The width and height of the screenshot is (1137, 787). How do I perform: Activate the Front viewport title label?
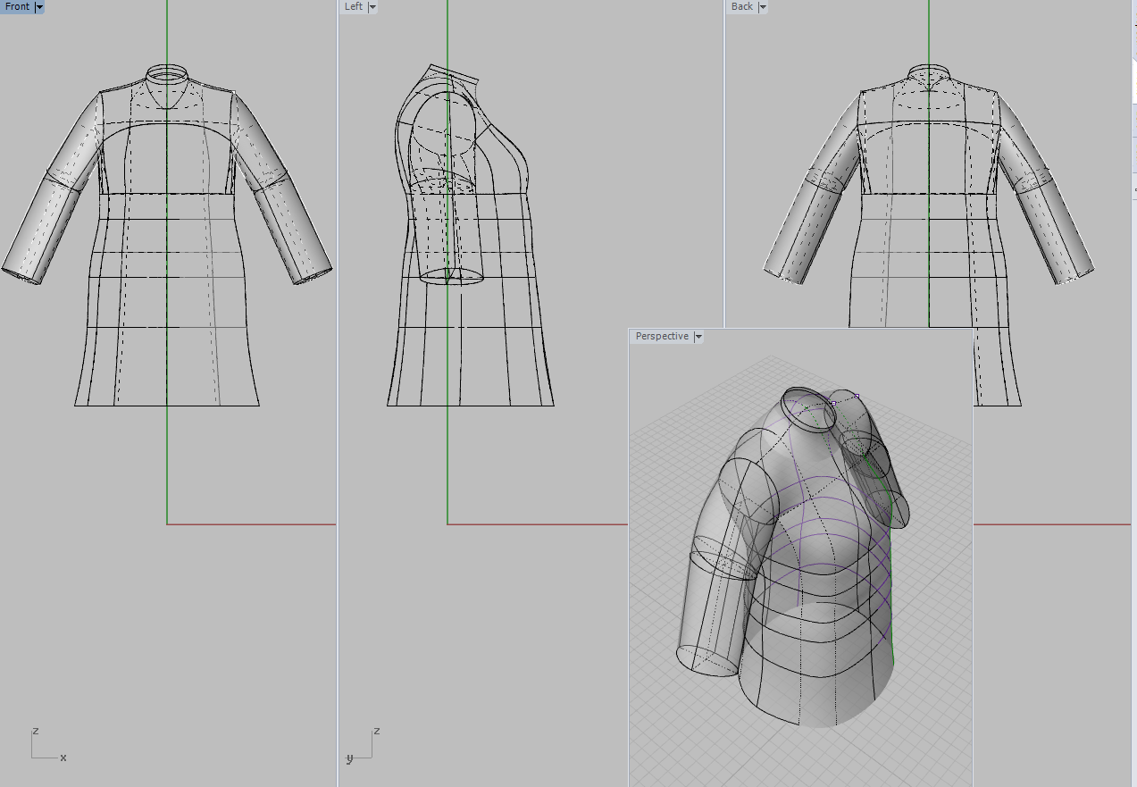[x=17, y=7]
